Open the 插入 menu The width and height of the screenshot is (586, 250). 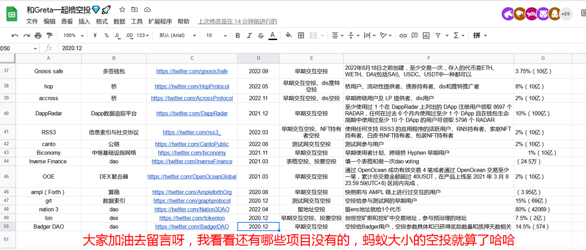[84, 21]
